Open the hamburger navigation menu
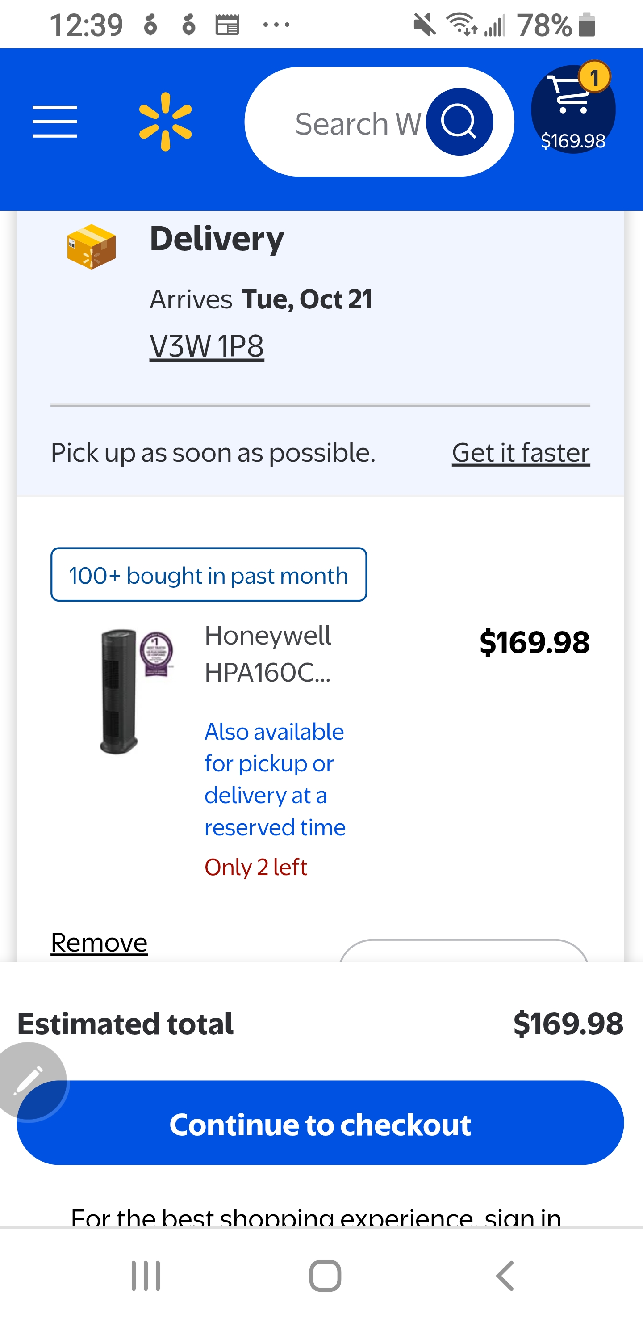Screen dimensions: 643x1323 54,122
